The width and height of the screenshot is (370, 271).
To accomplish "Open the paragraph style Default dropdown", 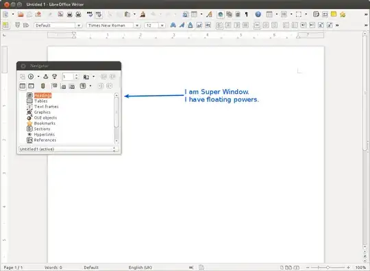I will [79, 25].
